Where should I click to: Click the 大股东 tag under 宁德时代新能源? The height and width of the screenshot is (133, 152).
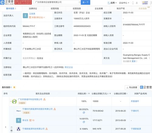click(26, 113)
